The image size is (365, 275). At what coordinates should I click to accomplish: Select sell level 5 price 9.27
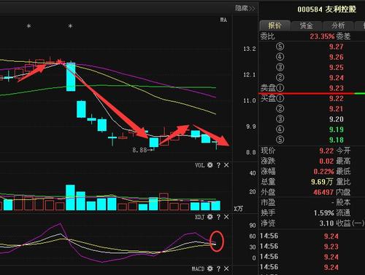point(336,47)
